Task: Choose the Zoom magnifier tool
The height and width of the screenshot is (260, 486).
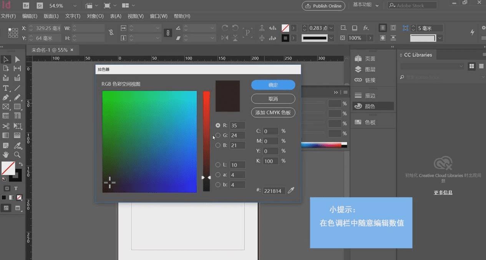Action: point(17,155)
